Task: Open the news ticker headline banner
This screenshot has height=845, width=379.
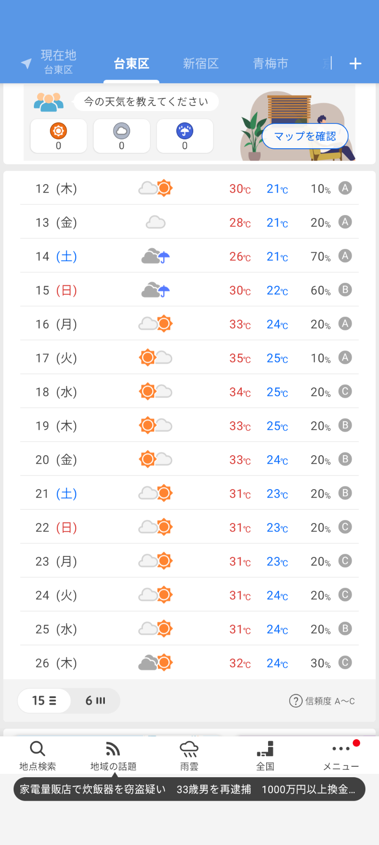Action: click(189, 789)
